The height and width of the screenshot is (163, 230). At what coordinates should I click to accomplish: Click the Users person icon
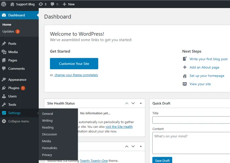4,96
